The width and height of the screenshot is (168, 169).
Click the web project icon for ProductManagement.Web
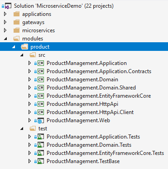pos(41,120)
